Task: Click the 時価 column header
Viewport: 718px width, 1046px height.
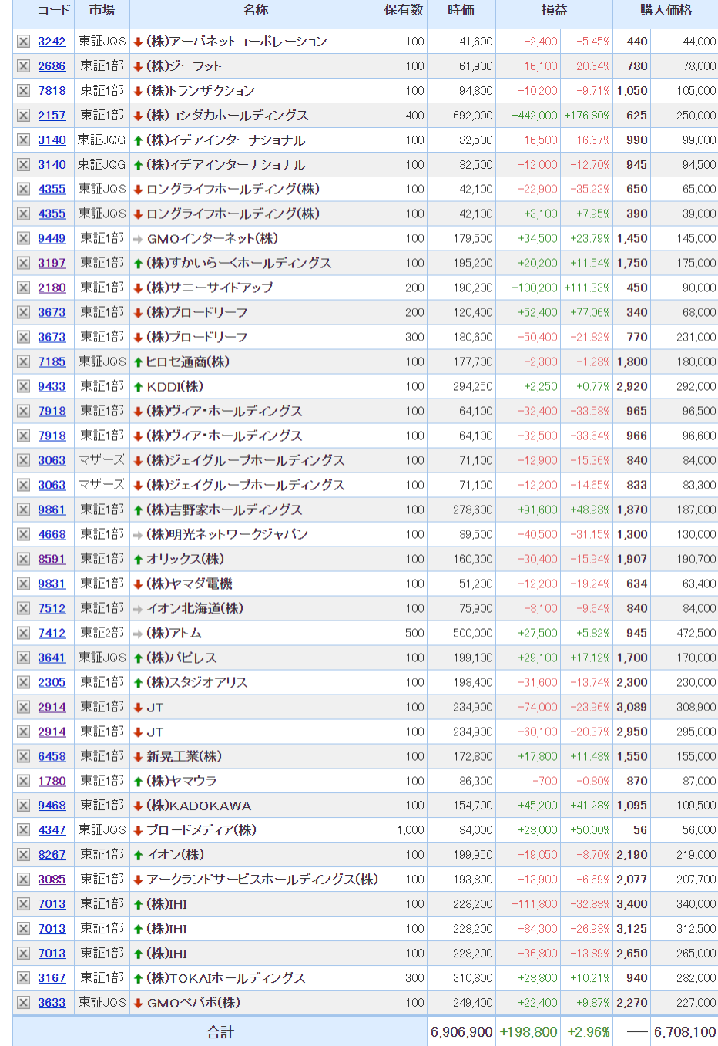Action: tap(461, 11)
